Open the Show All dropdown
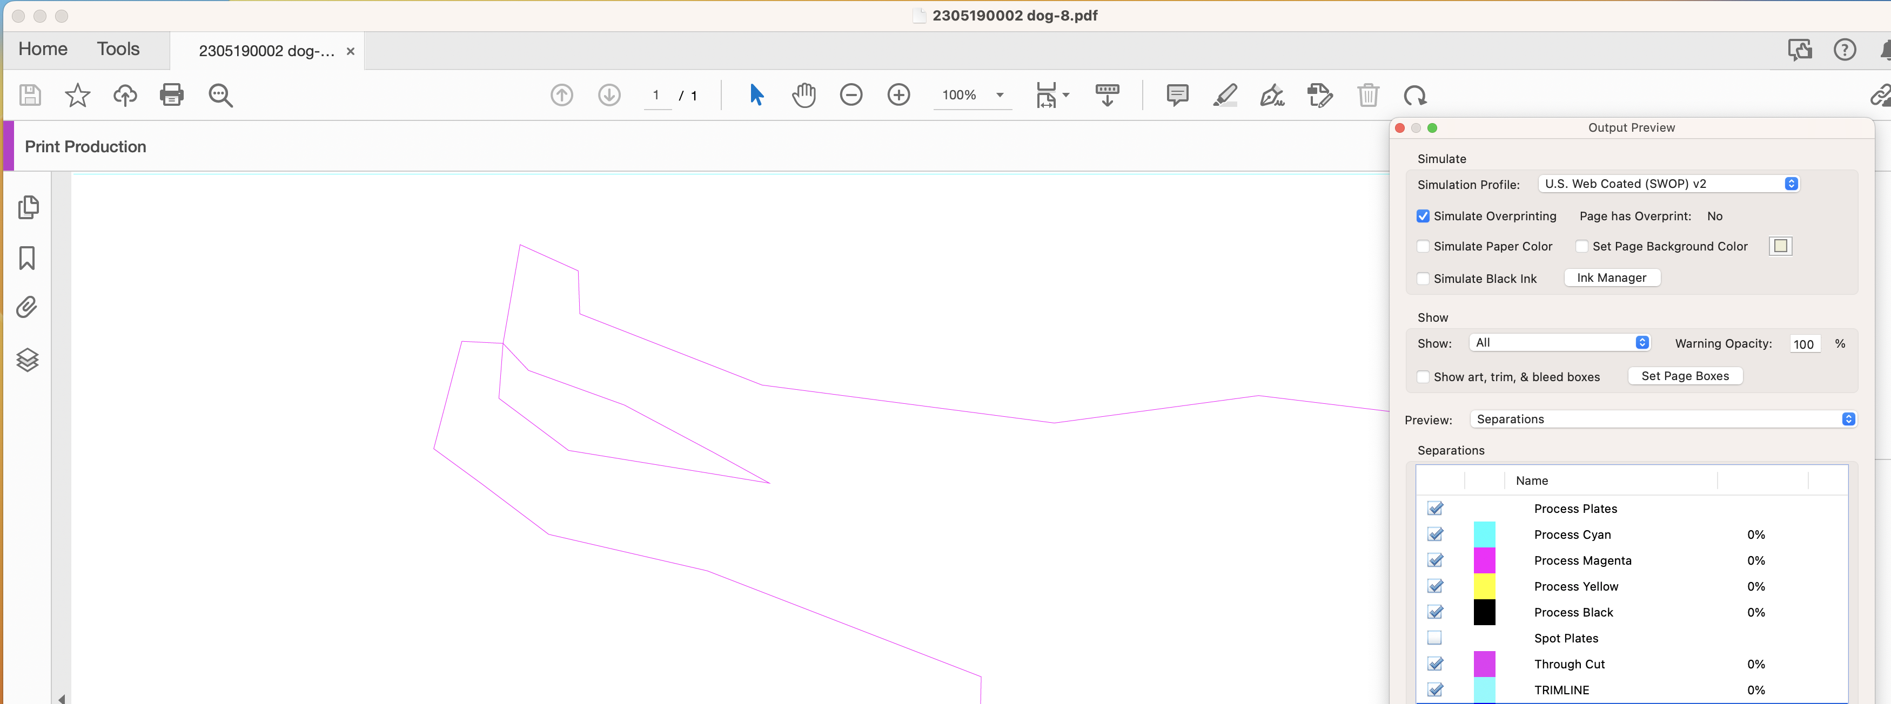The width and height of the screenshot is (1891, 704). coord(1559,342)
